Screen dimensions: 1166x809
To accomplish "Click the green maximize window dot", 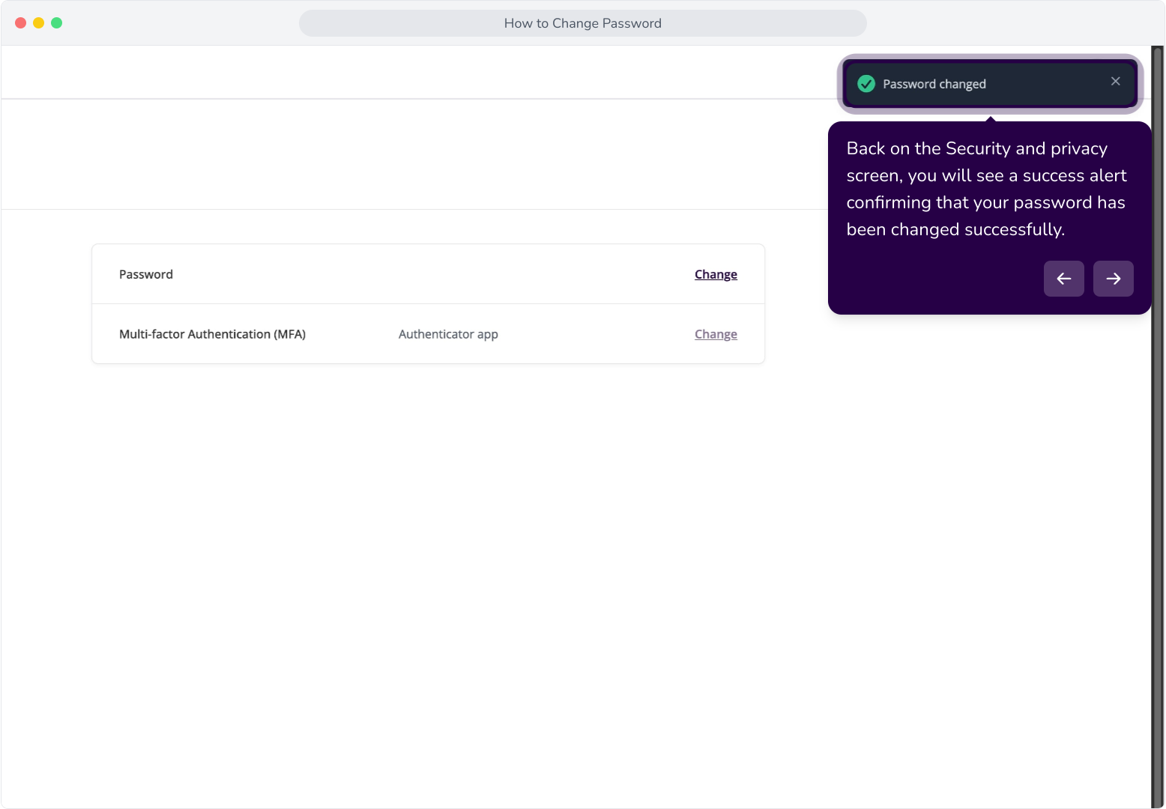I will click(56, 23).
